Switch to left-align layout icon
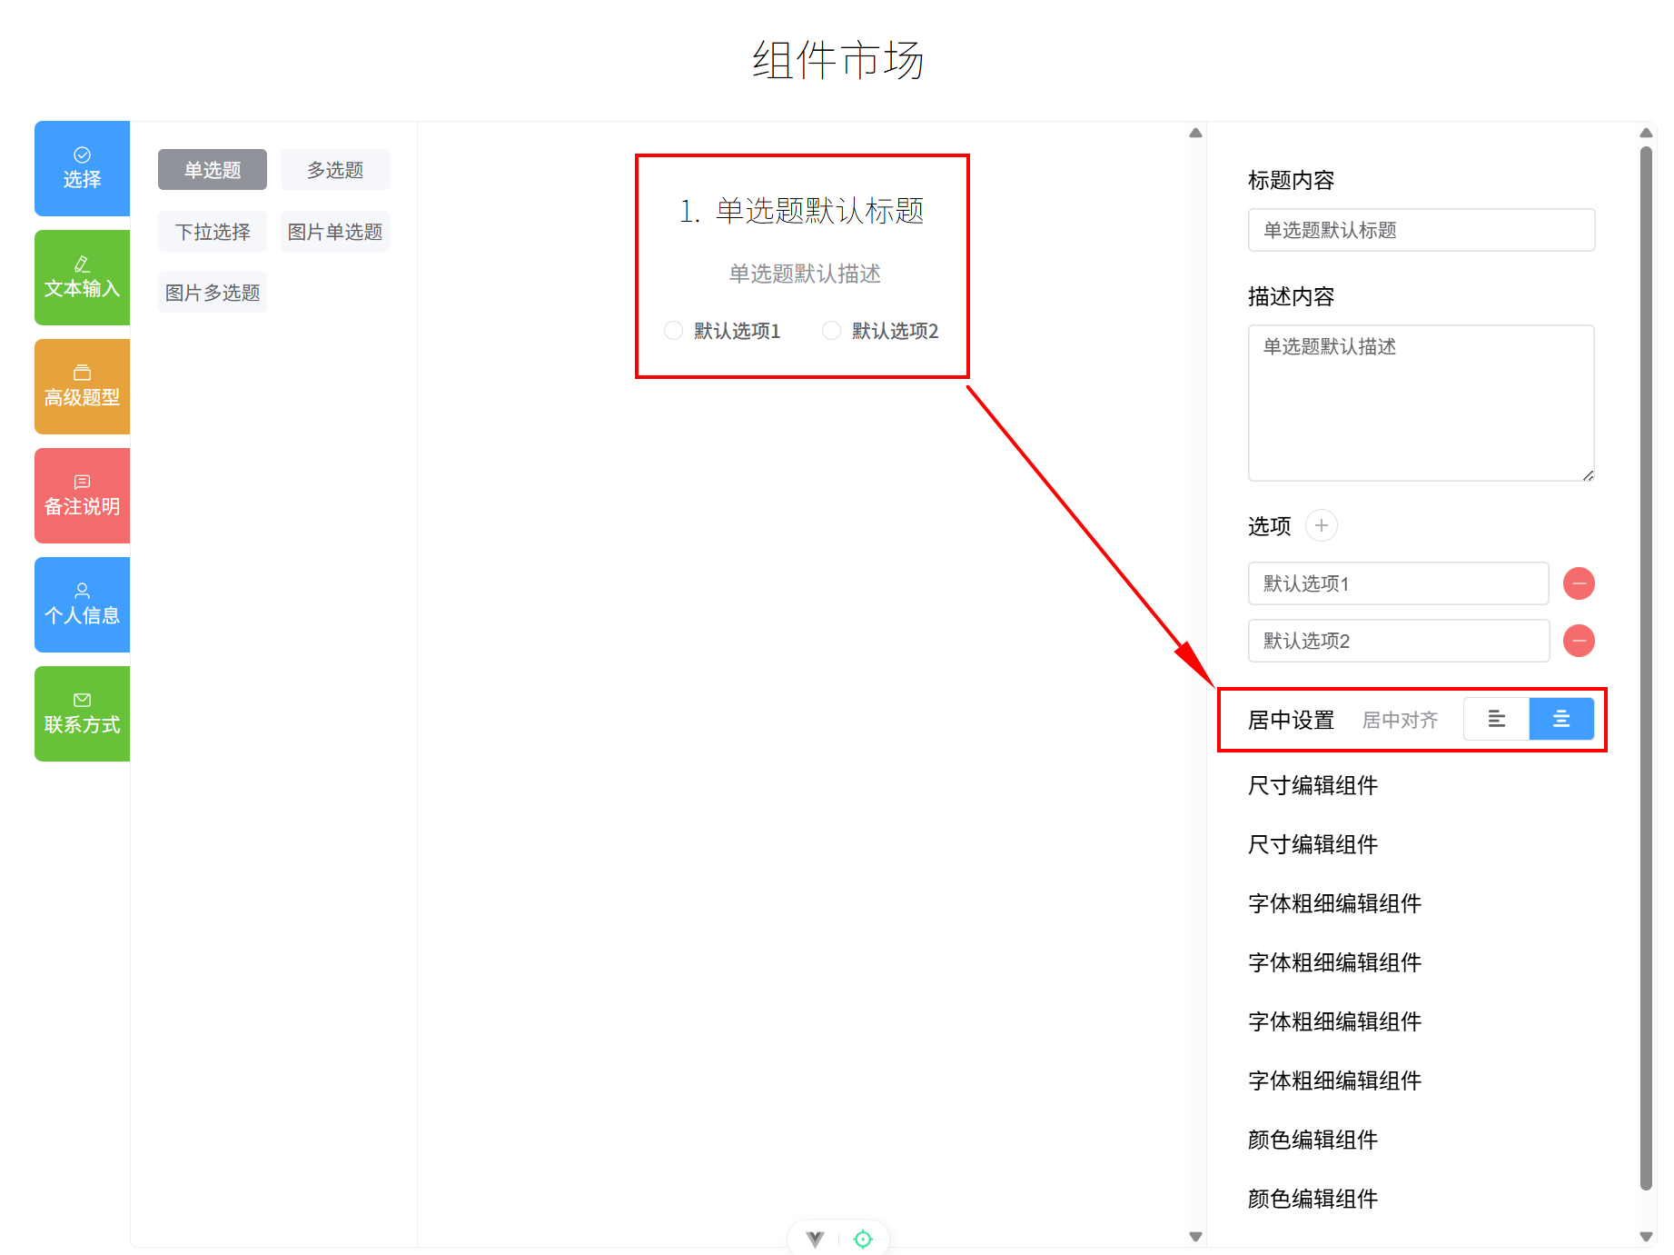Image resolution: width=1674 pixels, height=1255 pixels. [1497, 719]
